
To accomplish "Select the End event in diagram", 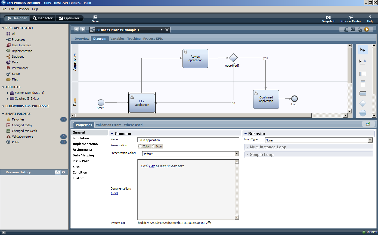I will [x=294, y=98].
